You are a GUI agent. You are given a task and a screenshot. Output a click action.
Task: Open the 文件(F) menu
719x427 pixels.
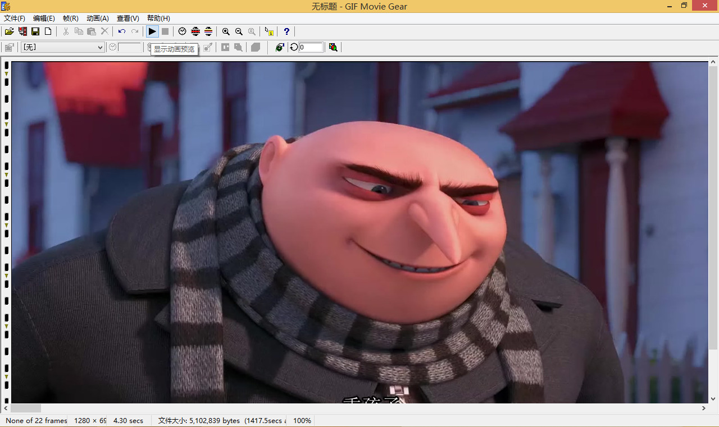pyautogui.click(x=15, y=19)
